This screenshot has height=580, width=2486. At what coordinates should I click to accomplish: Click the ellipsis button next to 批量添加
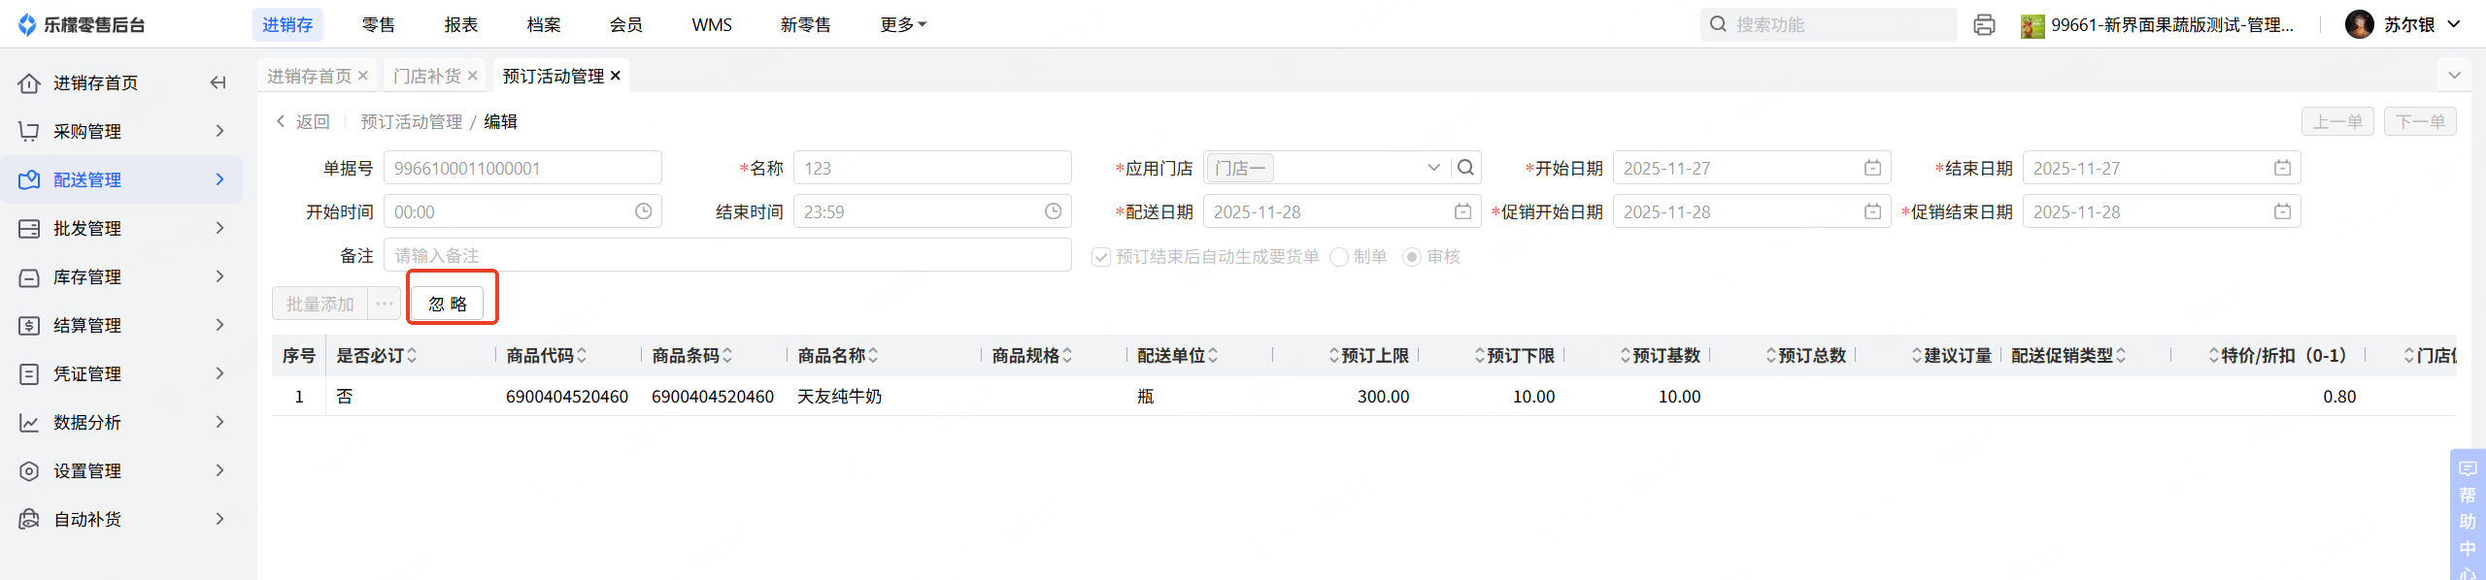pos(385,304)
